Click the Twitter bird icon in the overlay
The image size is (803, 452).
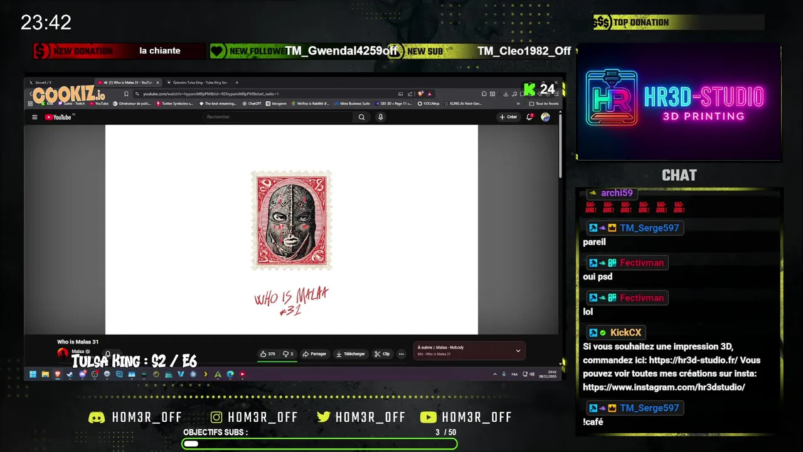coord(324,417)
